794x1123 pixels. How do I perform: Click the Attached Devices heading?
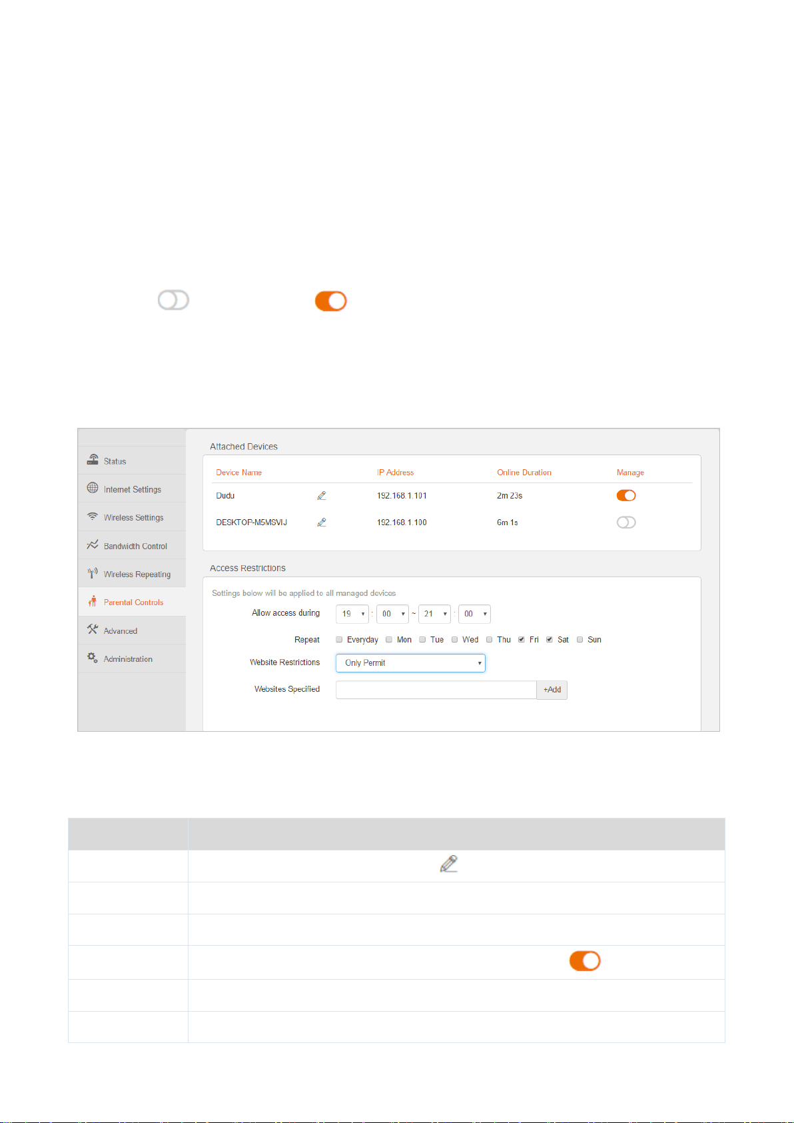pyautogui.click(x=244, y=447)
